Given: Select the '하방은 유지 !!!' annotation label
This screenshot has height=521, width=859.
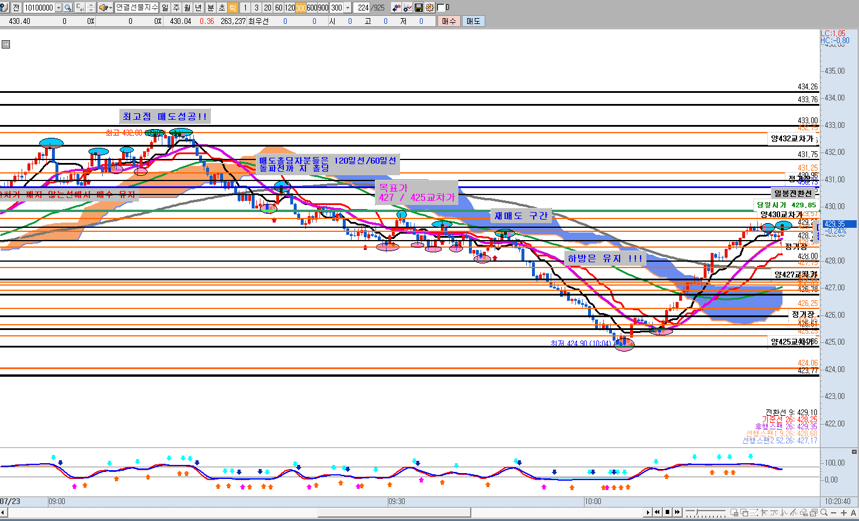Looking at the screenshot, I should click(x=604, y=258).
